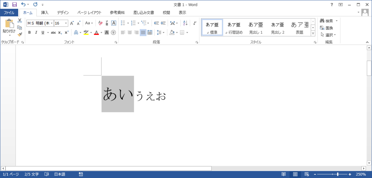Toggle subscript formatting

tap(60, 33)
